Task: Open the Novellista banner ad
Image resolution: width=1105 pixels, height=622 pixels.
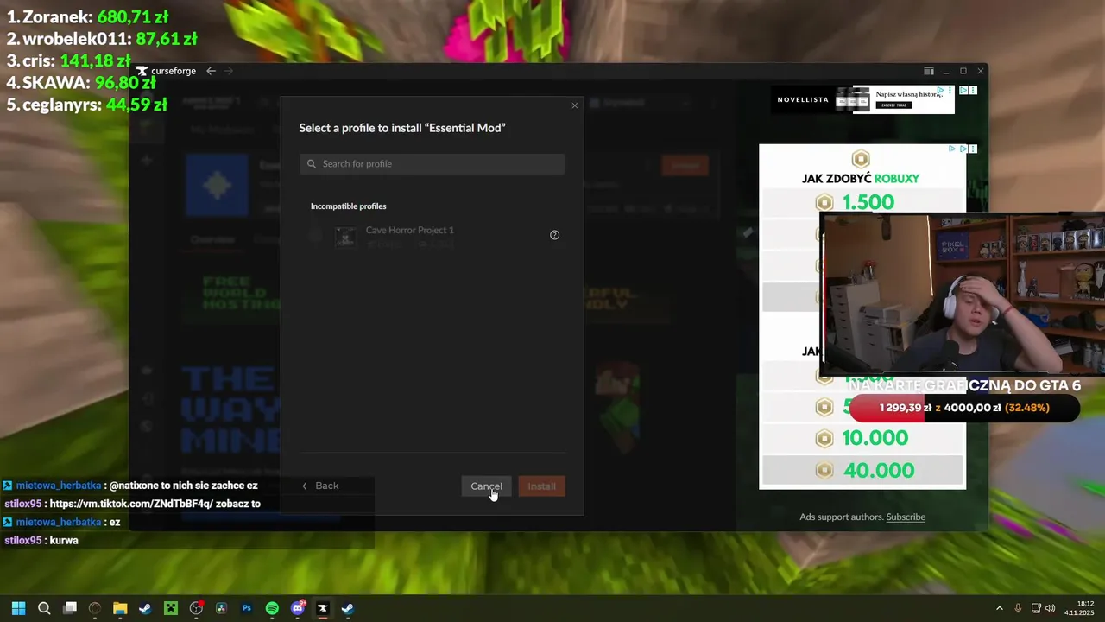Action: 863,99
